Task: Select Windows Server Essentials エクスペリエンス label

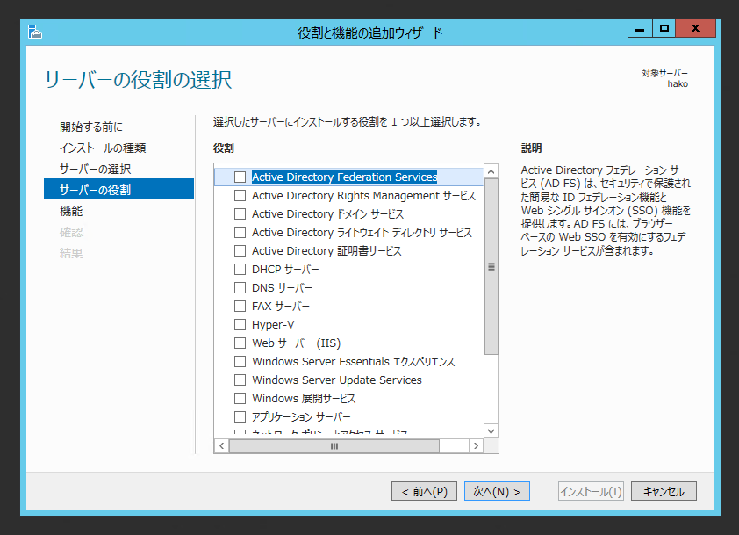Action: click(x=354, y=361)
